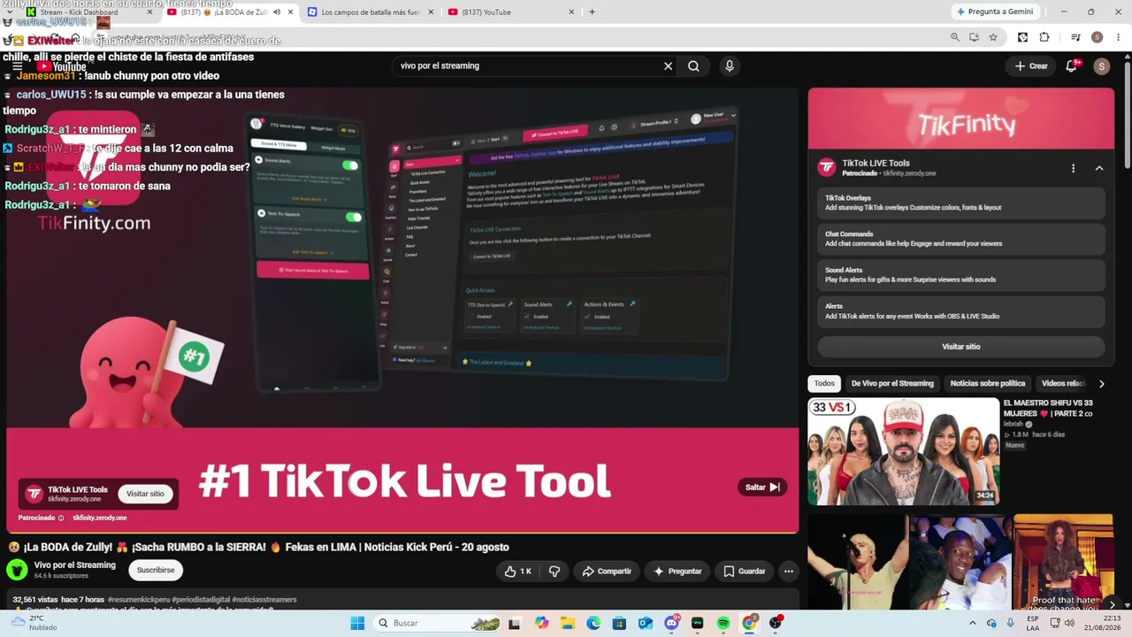Start voice search with the microphone icon
The image size is (1132, 637).
[730, 65]
